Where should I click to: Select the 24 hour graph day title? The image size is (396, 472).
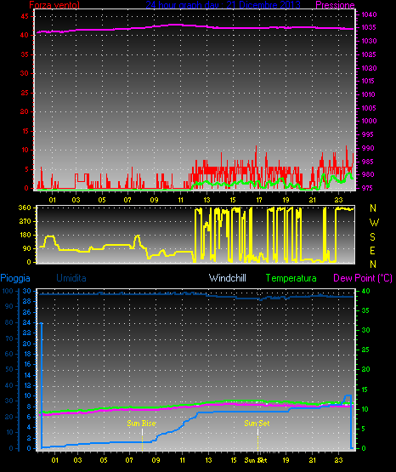click(x=223, y=5)
